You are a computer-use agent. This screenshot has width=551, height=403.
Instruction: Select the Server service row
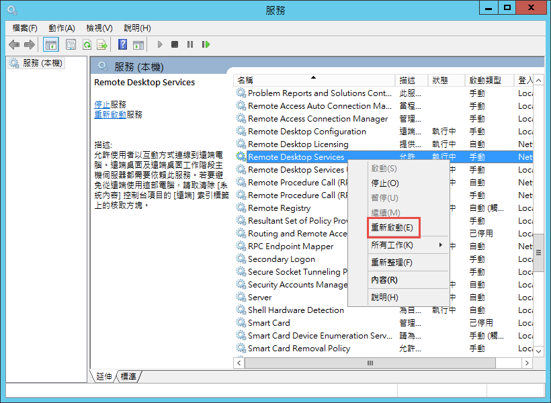[291, 298]
